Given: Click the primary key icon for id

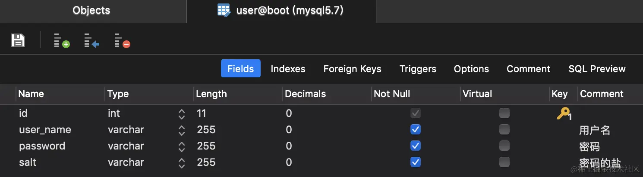Looking at the screenshot, I should pos(564,114).
